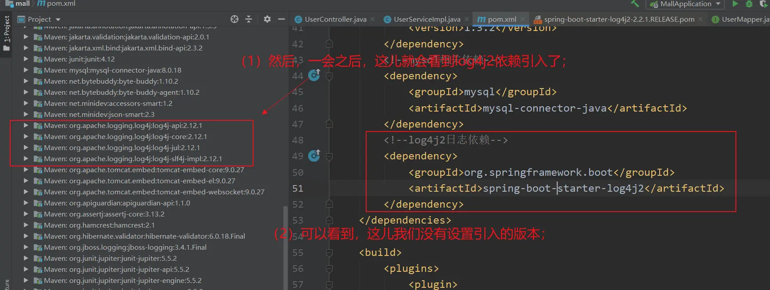Run MallApplication with the green play icon

[735, 4]
